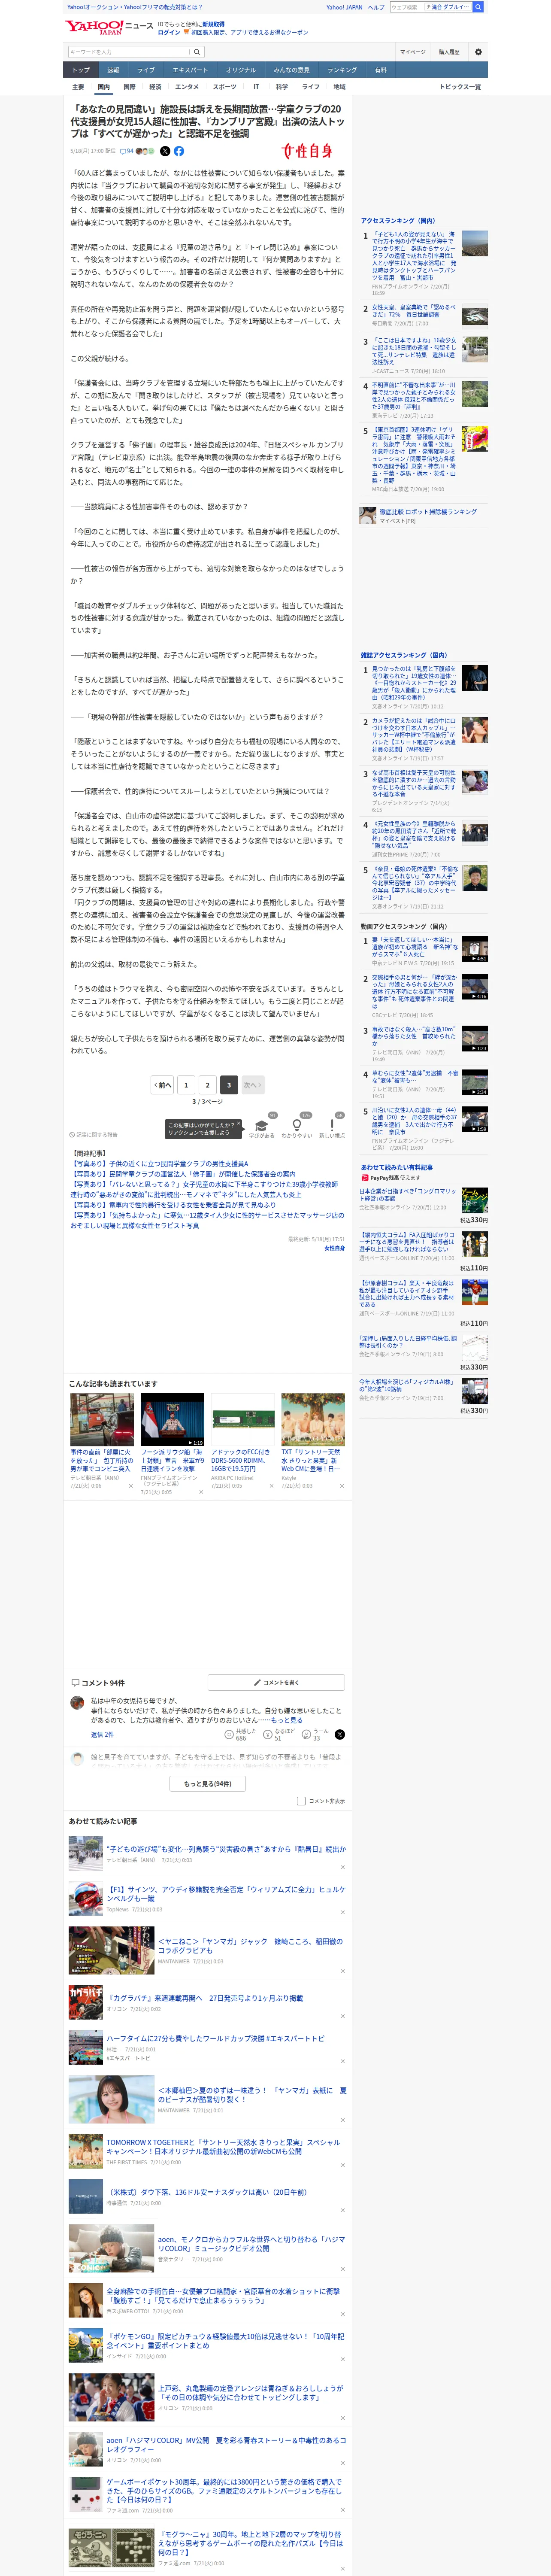551x2576 pixels.
Task: Share article on X from headline area
Action: tap(165, 151)
